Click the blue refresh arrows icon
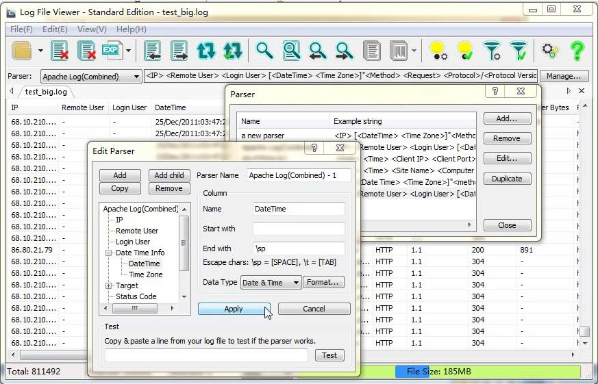 tap(205, 51)
